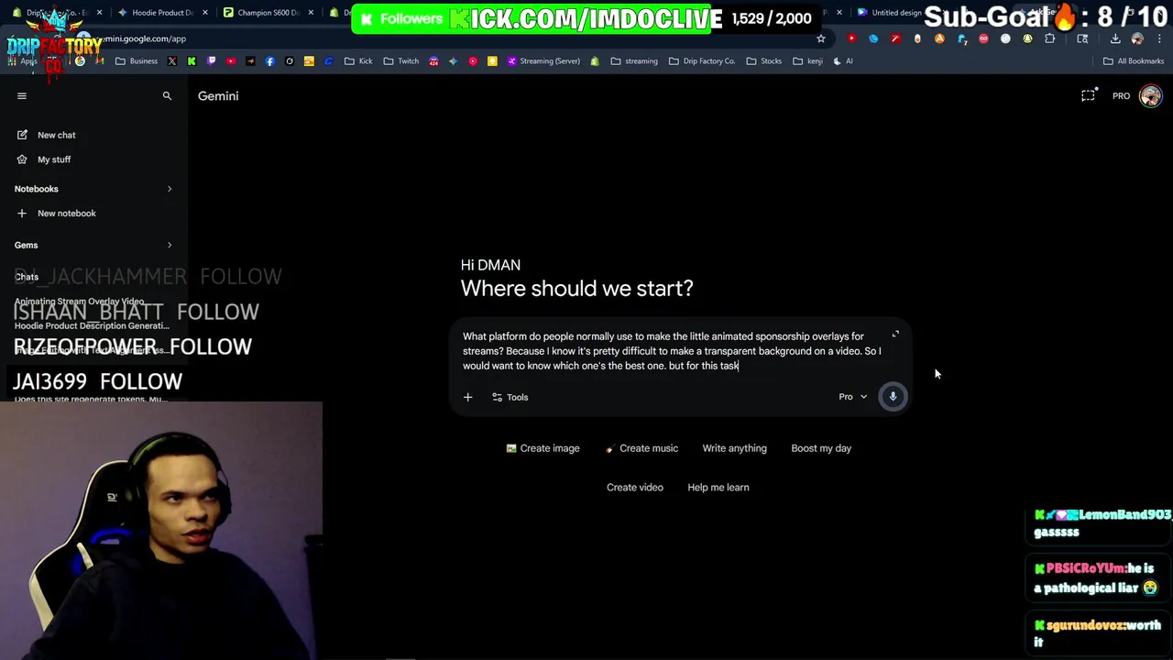Bookmark this page with the star icon
The height and width of the screenshot is (660, 1173).
pos(821,38)
